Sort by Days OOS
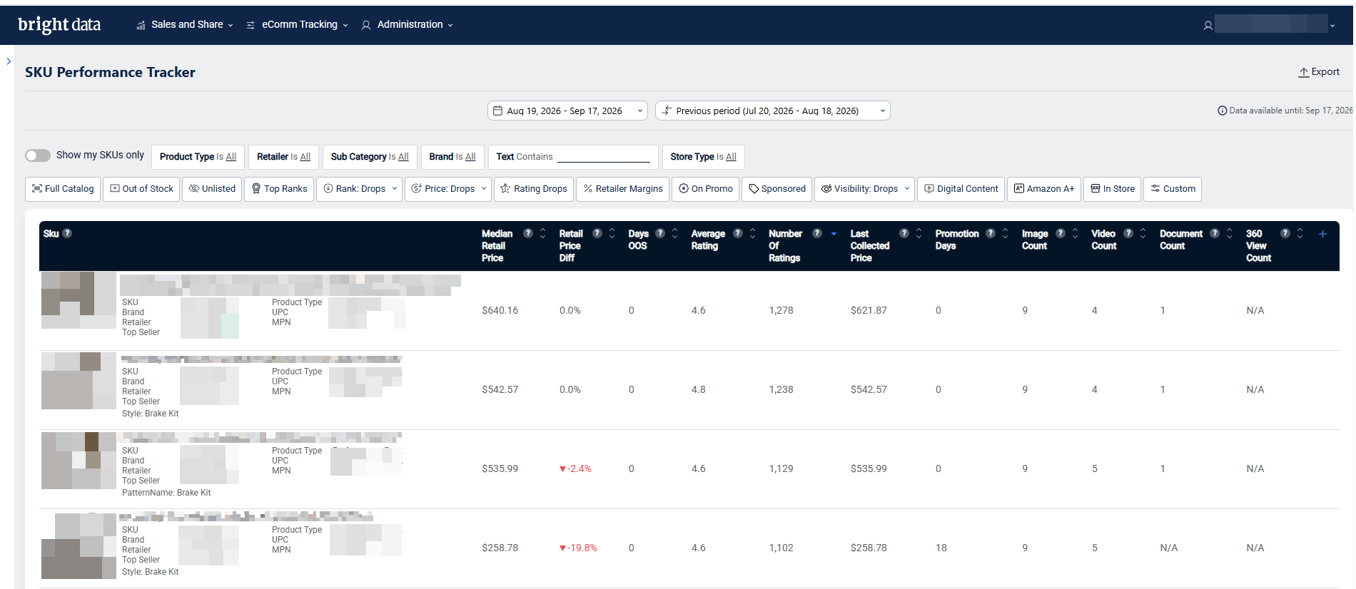The width and height of the screenshot is (1356, 589). pyautogui.click(x=674, y=233)
